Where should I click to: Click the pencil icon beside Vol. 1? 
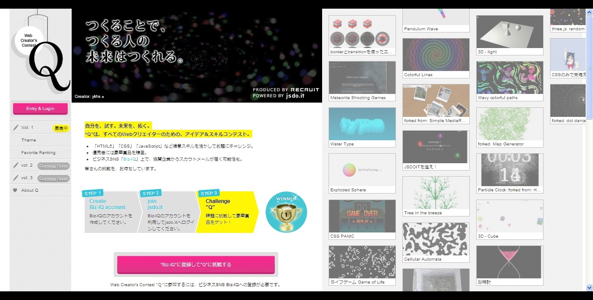tap(16, 127)
